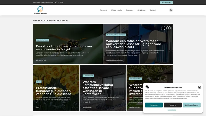Open the Ons team menu item

click(141, 10)
